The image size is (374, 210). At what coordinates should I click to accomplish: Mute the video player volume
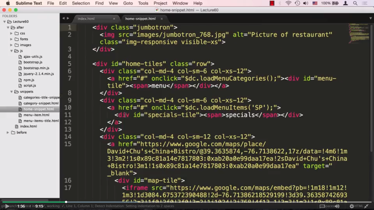[x=337, y=206]
